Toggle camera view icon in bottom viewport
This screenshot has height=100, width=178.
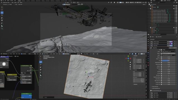(130, 67)
